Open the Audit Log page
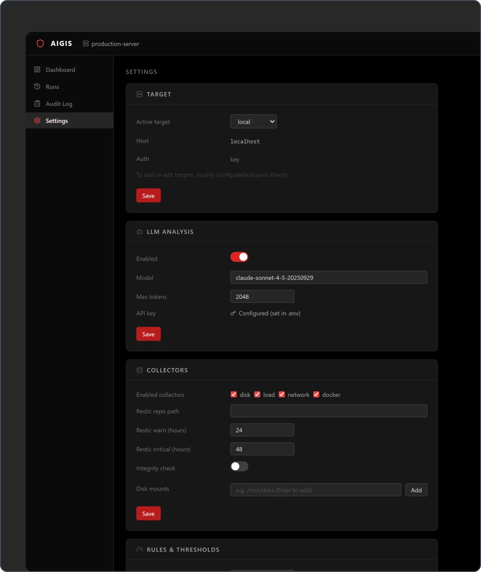This screenshot has height=572, width=481. (x=70, y=103)
